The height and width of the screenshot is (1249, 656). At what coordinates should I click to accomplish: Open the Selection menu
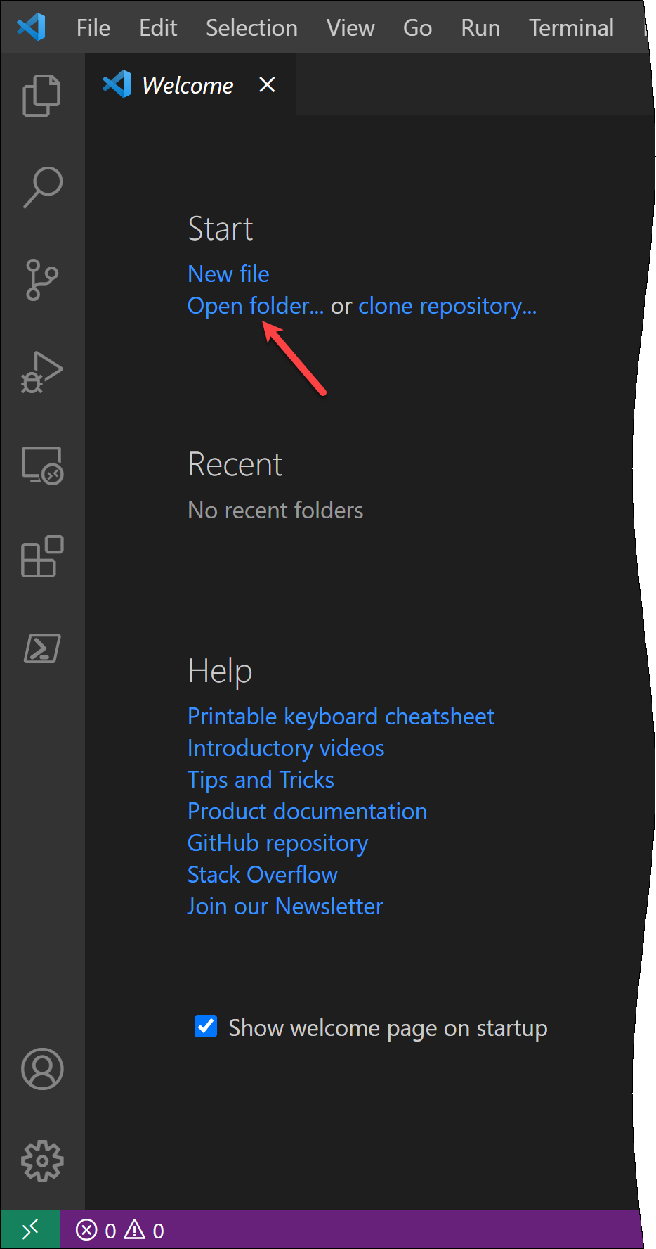[251, 28]
